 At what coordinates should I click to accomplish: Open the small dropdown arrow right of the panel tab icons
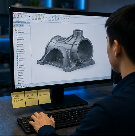(x=30, y=26)
